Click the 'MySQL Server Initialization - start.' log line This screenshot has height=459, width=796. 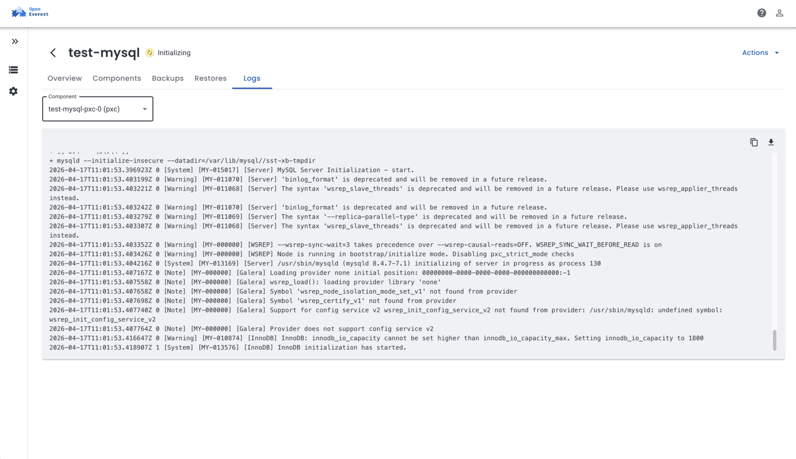pyautogui.click(x=232, y=170)
